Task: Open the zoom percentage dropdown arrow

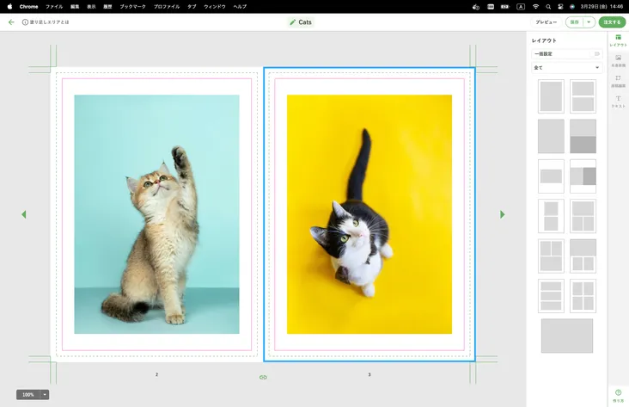Action: click(45, 394)
